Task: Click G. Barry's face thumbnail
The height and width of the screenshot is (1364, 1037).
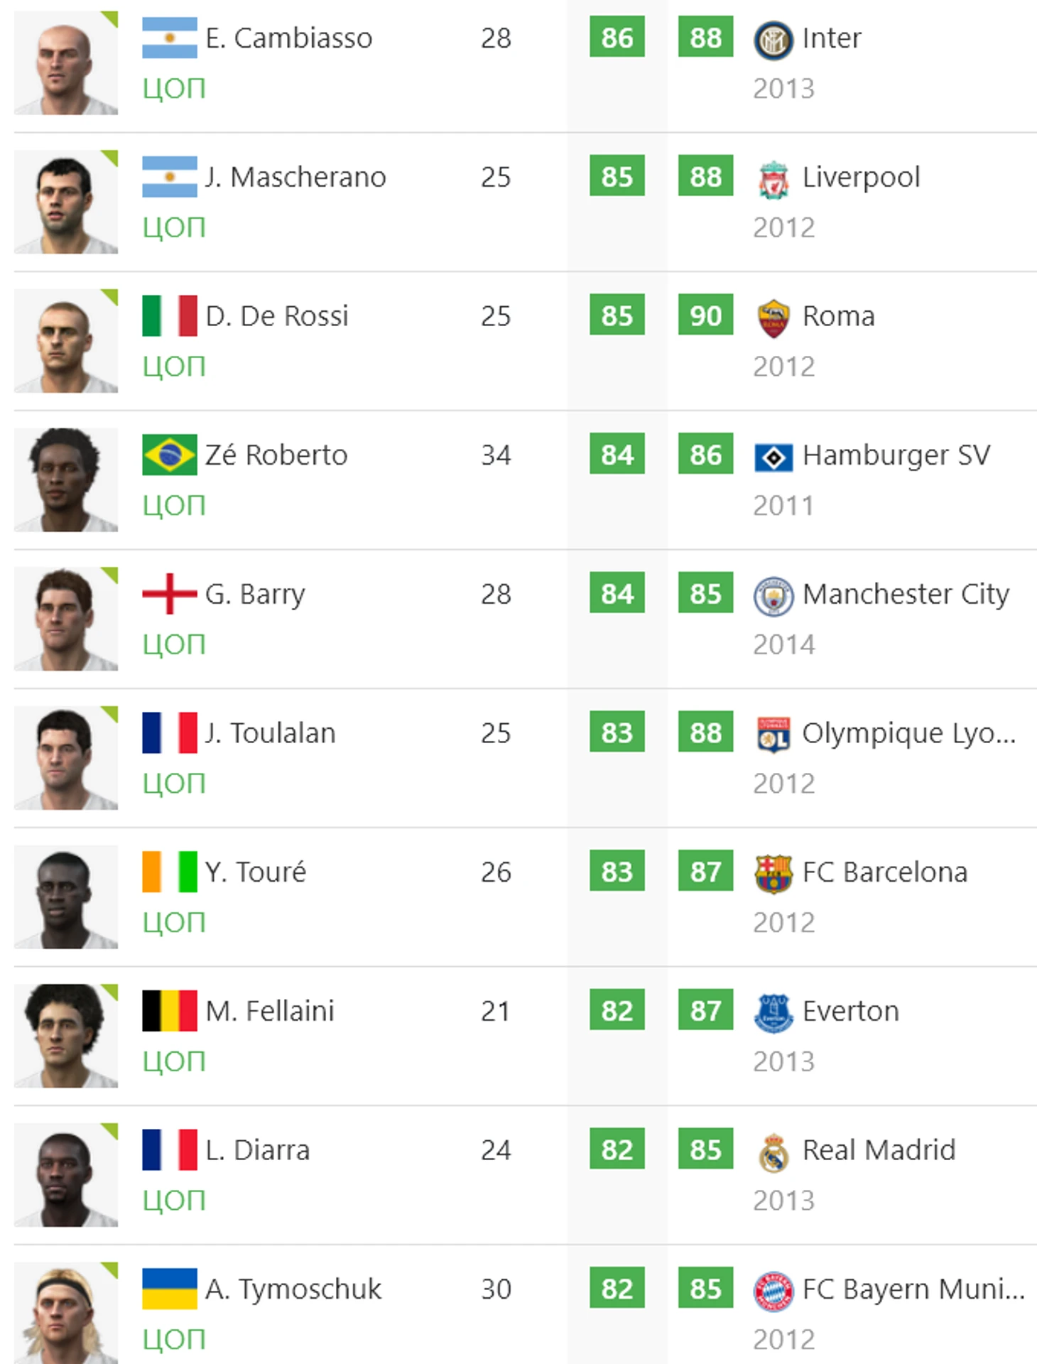Action: point(66,619)
